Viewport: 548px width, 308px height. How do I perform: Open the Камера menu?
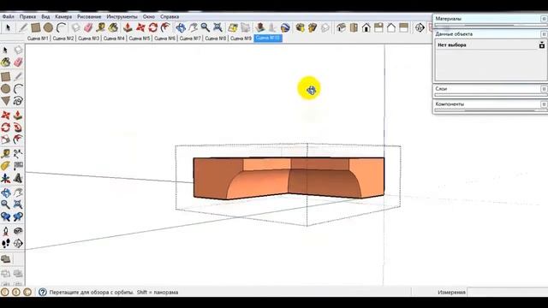pyautogui.click(x=63, y=16)
